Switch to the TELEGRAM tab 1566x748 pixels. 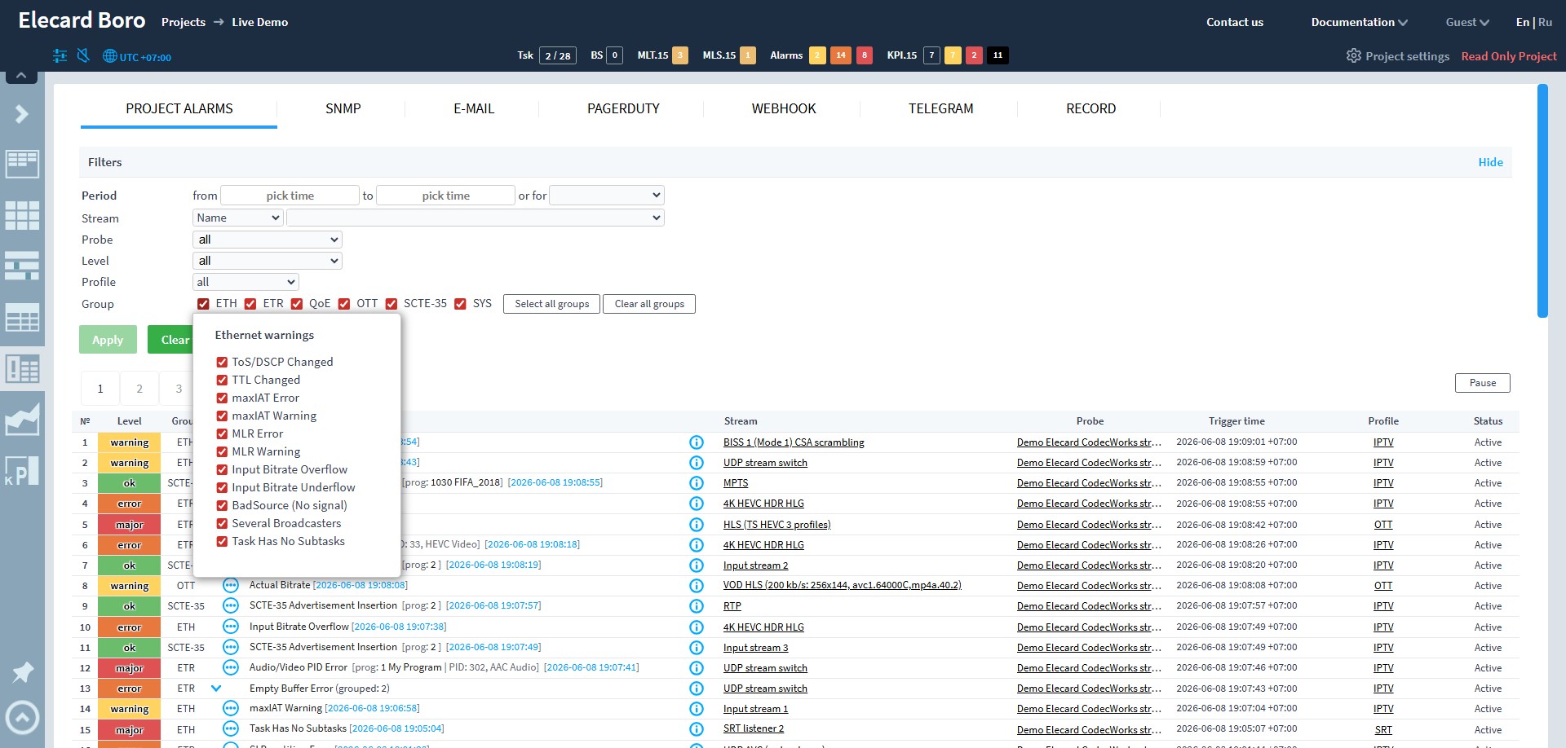pyautogui.click(x=940, y=108)
